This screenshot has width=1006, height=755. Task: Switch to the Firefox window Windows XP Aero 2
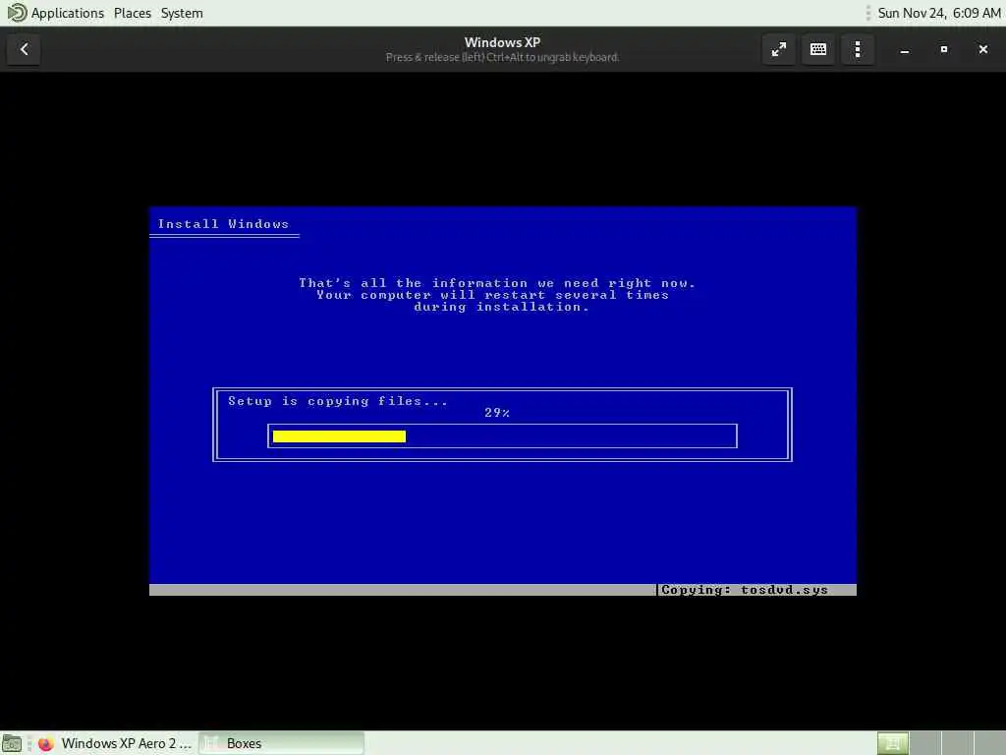[114, 743]
